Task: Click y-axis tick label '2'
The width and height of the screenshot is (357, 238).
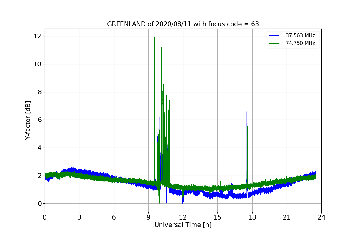Action: click(x=40, y=176)
